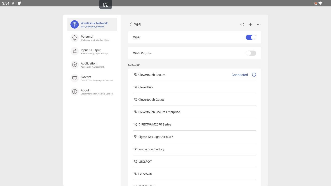Select the Clevertouch-Secure network

(x=195, y=75)
